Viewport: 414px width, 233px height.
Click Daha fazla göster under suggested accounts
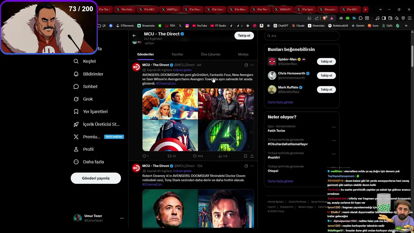coord(280,102)
